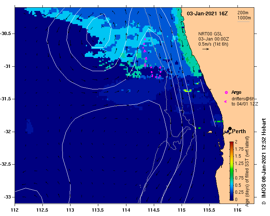Image resolution: width=270 pixels, height=216 pixels.
Task: Click the color bar value 1.5
Action: (238, 156)
